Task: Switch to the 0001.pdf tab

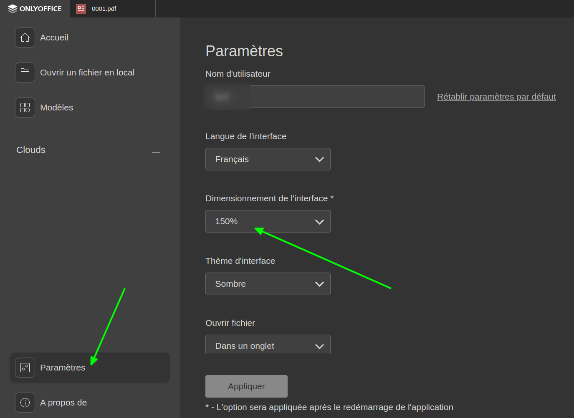Action: click(x=104, y=9)
